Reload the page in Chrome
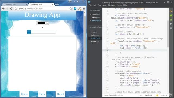 (11, 8)
